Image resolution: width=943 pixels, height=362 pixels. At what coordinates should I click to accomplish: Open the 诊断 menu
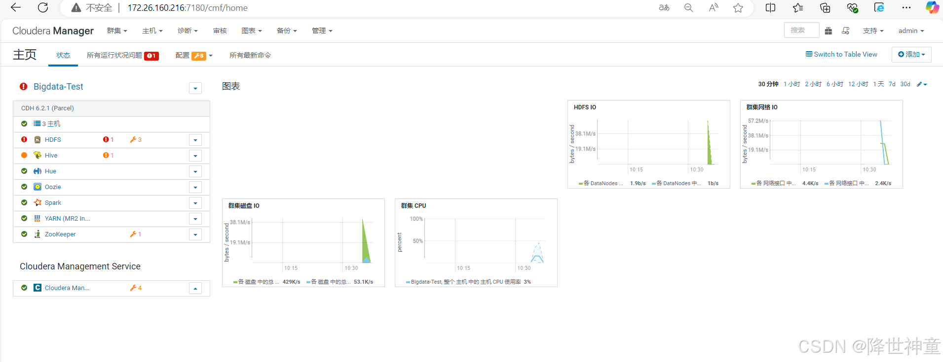pos(188,31)
